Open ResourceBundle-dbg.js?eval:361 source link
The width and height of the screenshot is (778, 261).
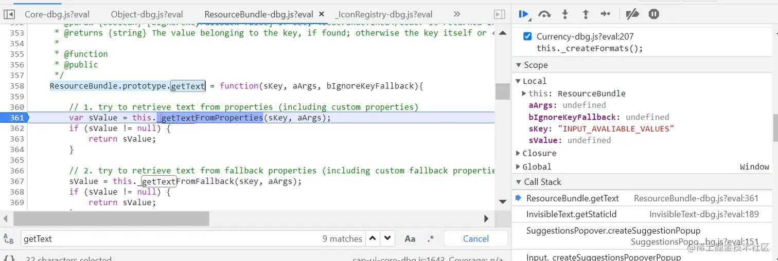[696, 198]
